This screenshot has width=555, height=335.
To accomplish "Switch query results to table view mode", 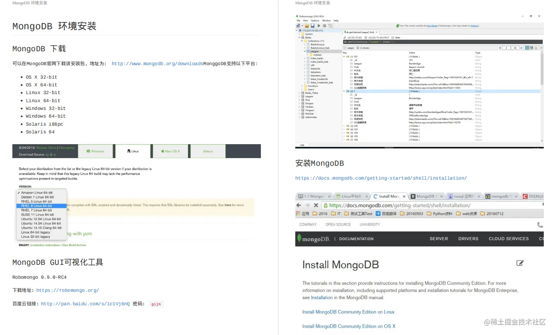I will click(x=531, y=48).
